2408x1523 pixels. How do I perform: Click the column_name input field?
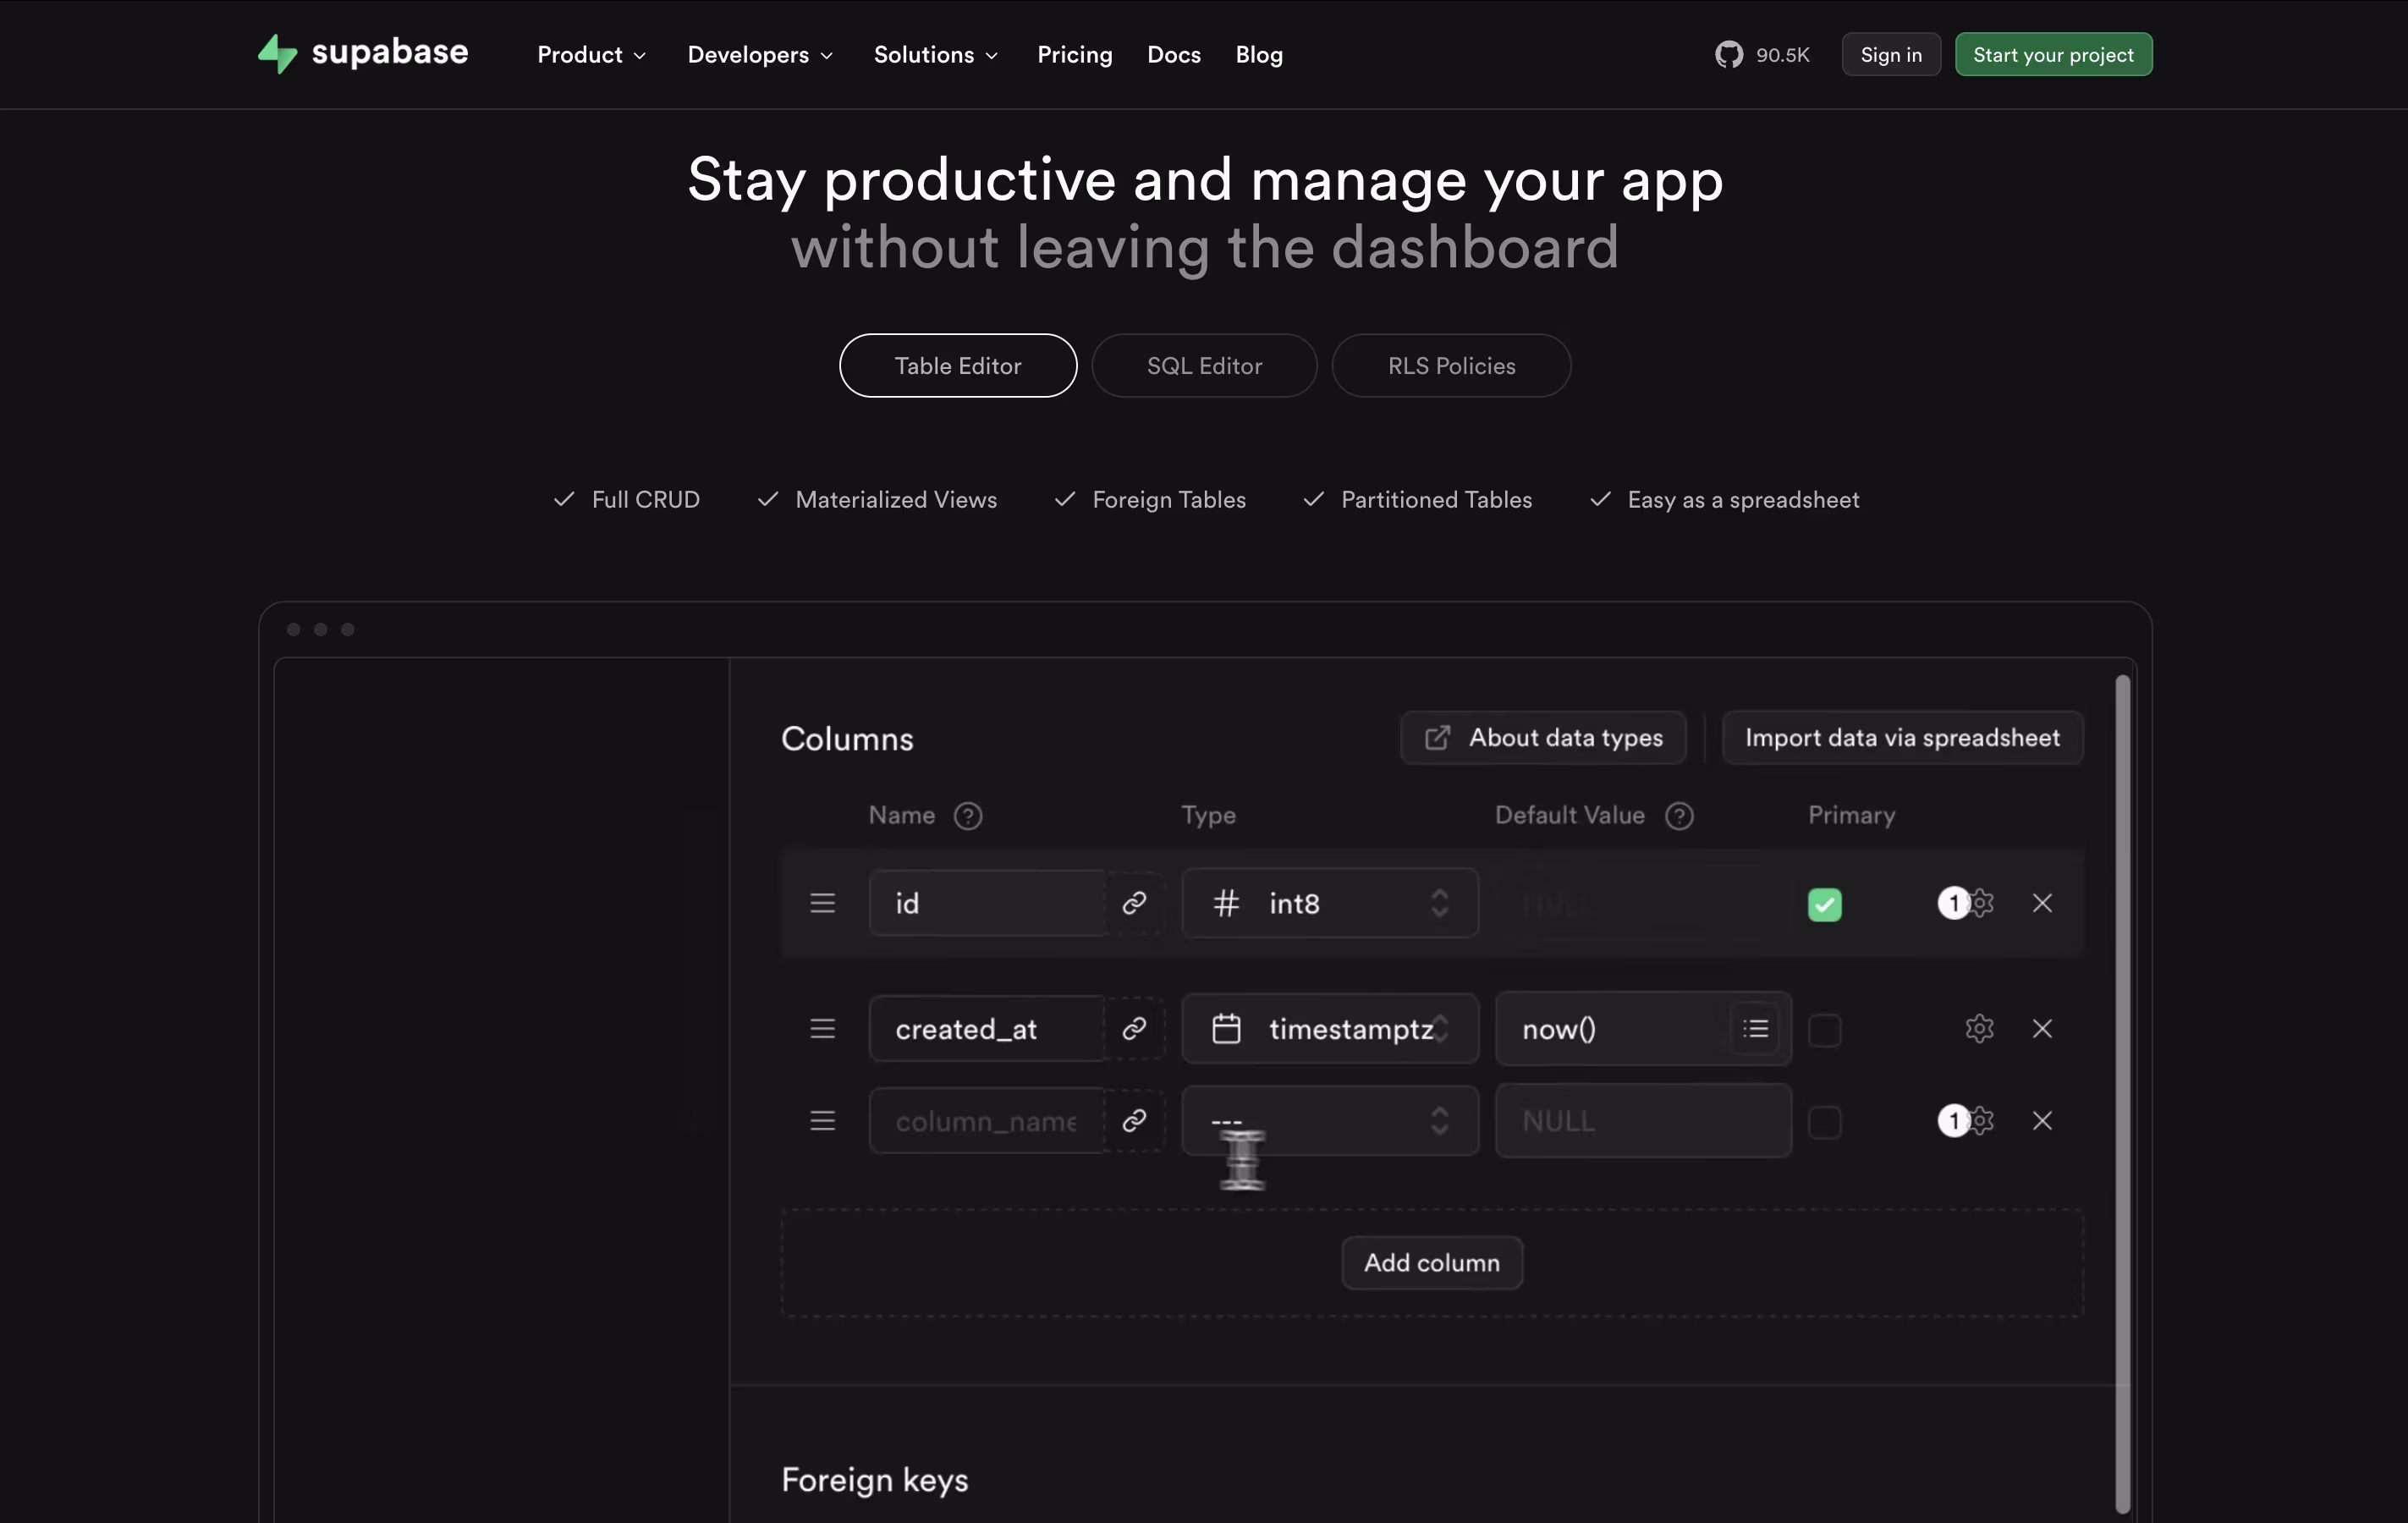(985, 1121)
